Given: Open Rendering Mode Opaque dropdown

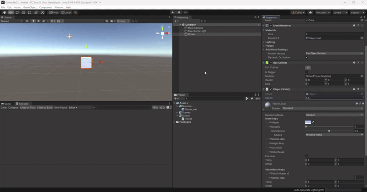Looking at the screenshot, I should click(x=334, y=115).
